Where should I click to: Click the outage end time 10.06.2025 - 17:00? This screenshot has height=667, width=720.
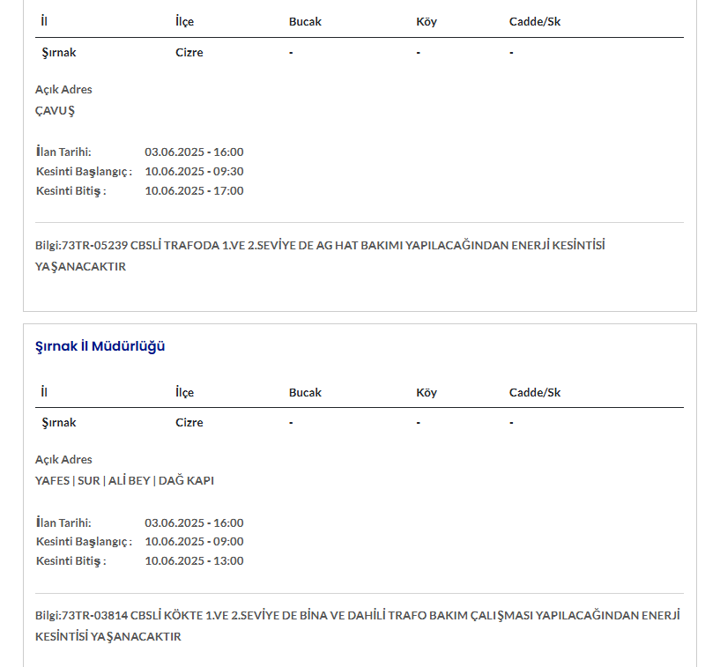tap(194, 190)
